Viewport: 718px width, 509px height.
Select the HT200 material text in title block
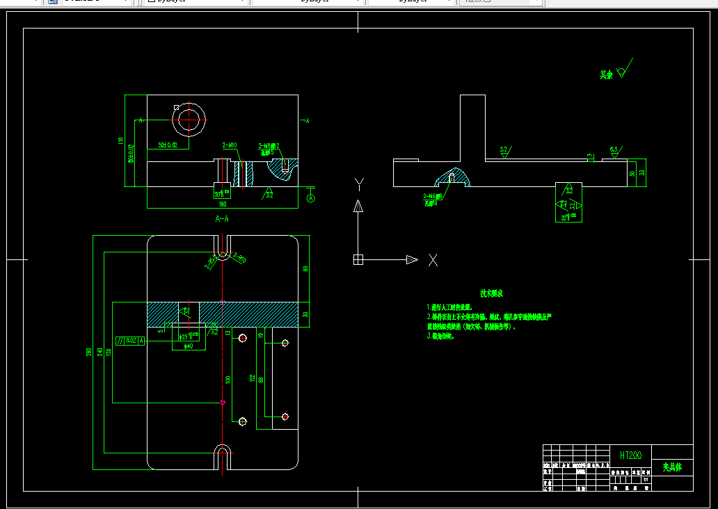[630, 455]
